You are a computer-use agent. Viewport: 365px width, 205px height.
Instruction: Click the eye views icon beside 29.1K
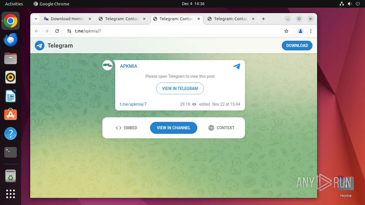194,104
